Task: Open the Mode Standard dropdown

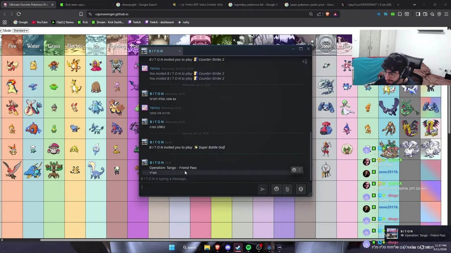Action: point(20,31)
